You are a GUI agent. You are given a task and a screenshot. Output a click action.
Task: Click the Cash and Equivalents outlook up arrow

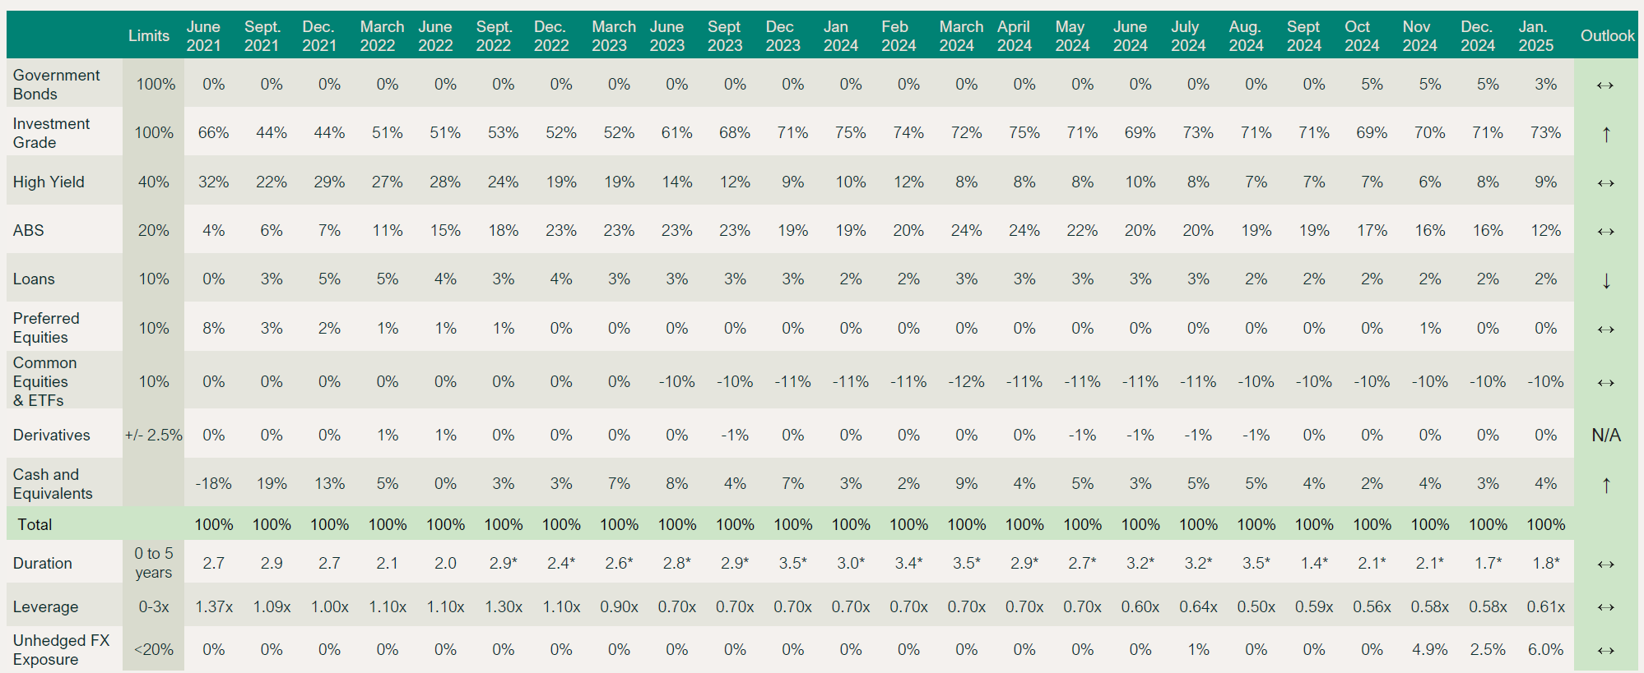tap(1606, 485)
